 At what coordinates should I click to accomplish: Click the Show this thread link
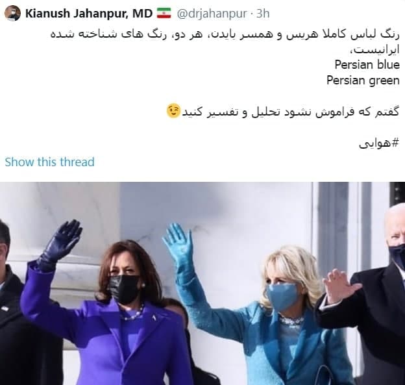point(49,162)
